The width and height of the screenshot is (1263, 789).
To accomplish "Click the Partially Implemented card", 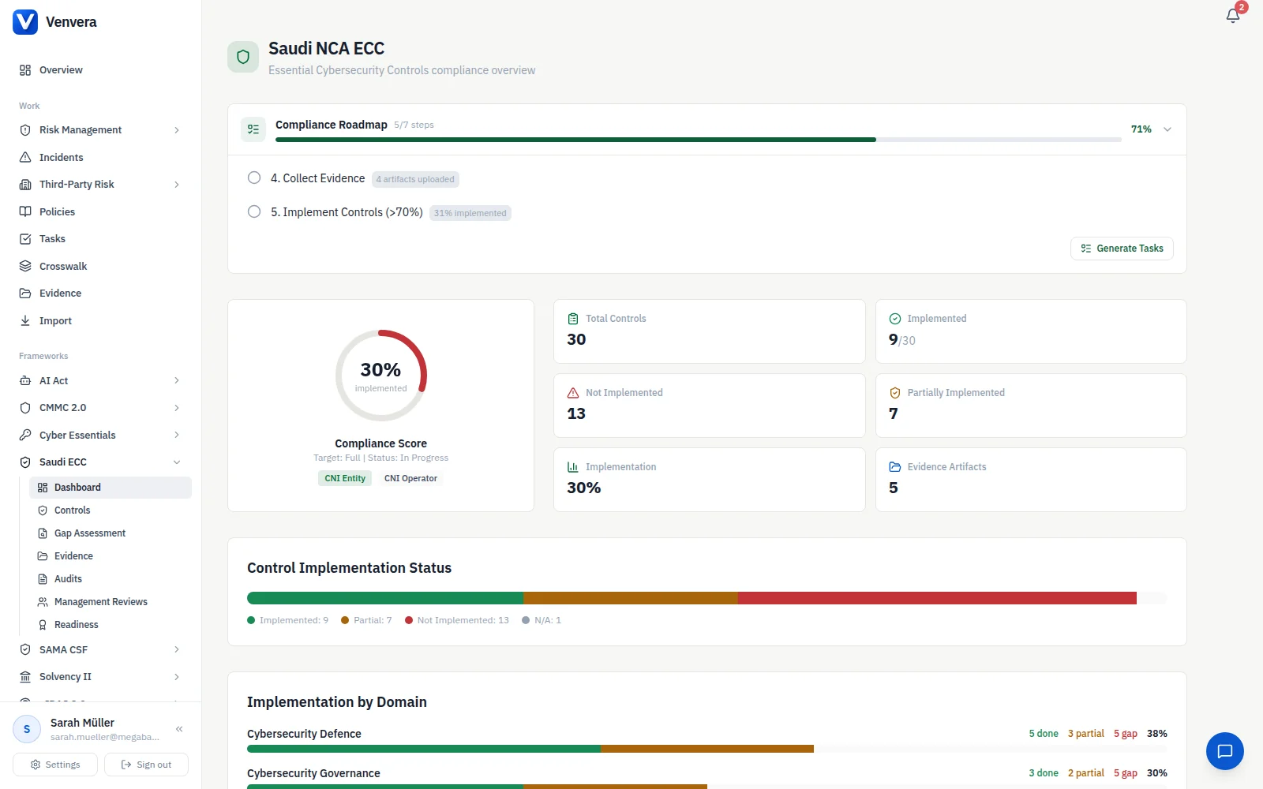I will 1031,406.
